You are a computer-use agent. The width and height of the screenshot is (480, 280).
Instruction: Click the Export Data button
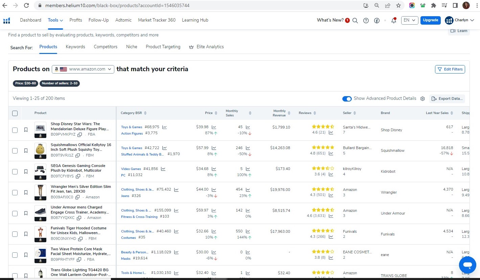(x=447, y=99)
